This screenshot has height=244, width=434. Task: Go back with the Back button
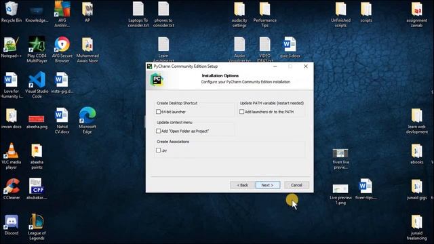pos(243,185)
